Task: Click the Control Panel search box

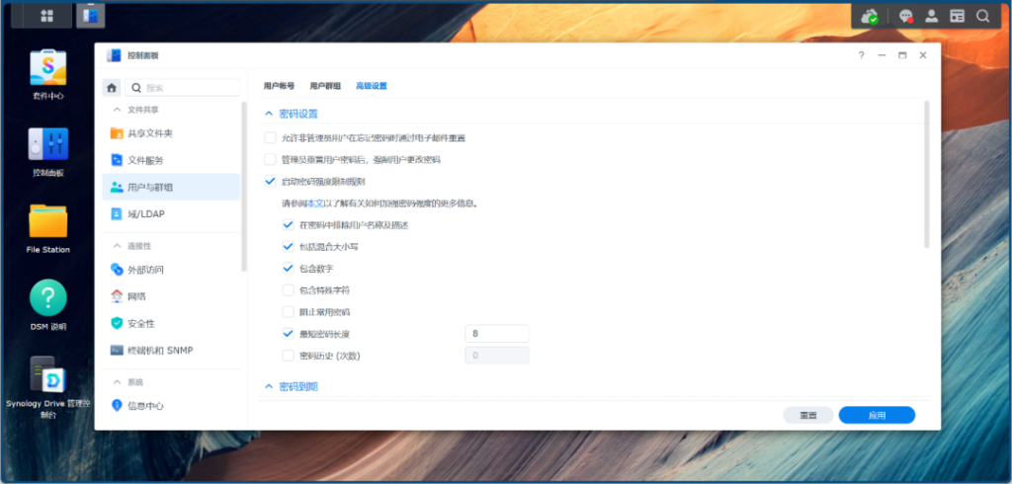Action: coord(183,88)
